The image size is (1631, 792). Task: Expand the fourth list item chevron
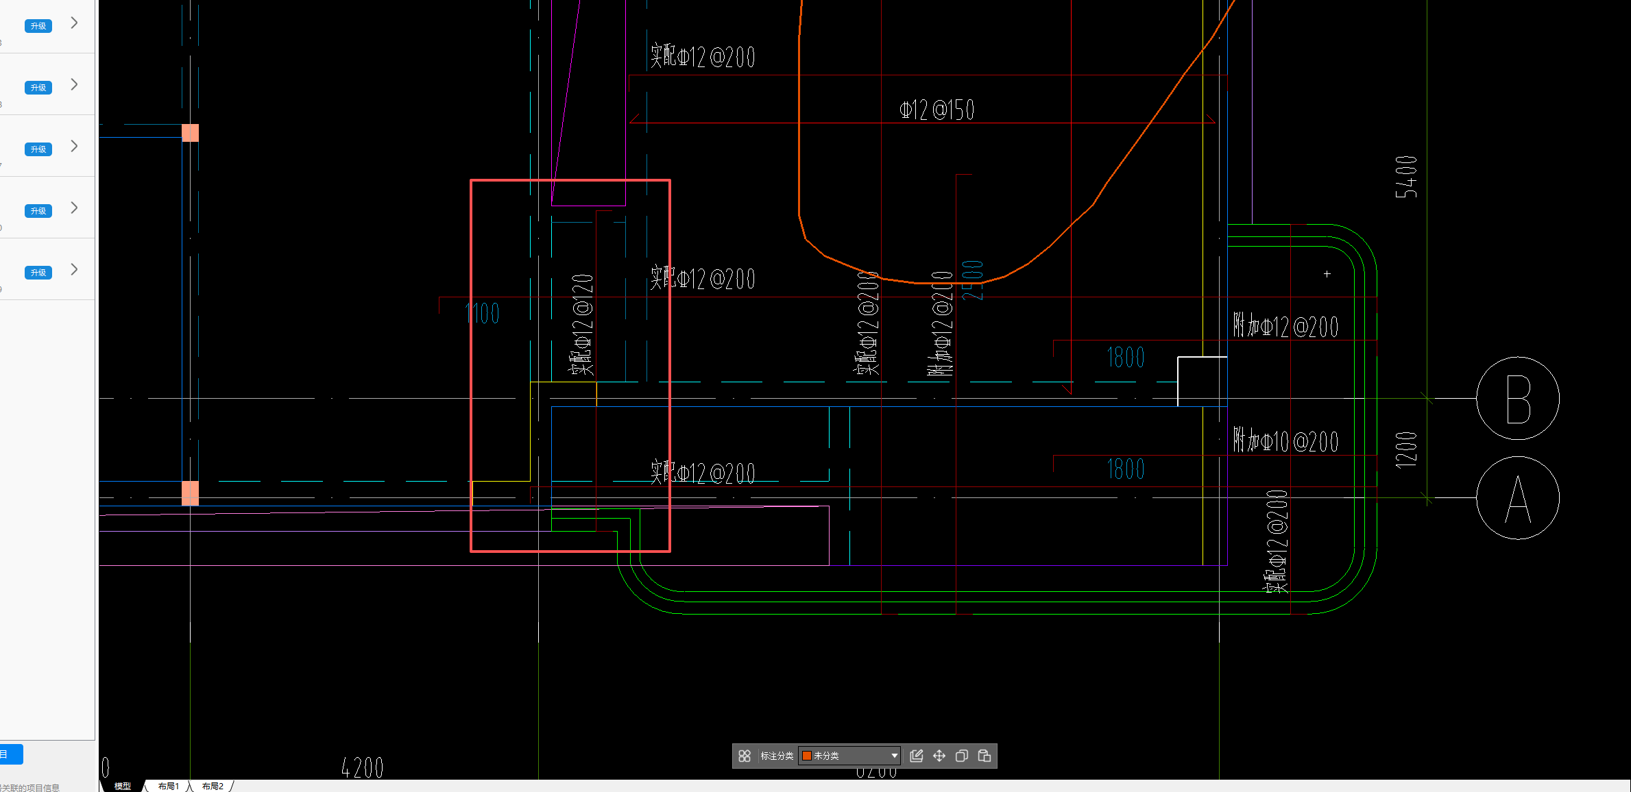(x=74, y=208)
